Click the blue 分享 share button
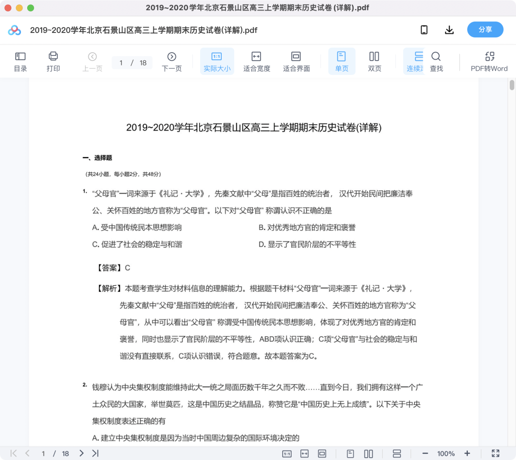Viewport: 516px width, 460px height. coord(485,30)
